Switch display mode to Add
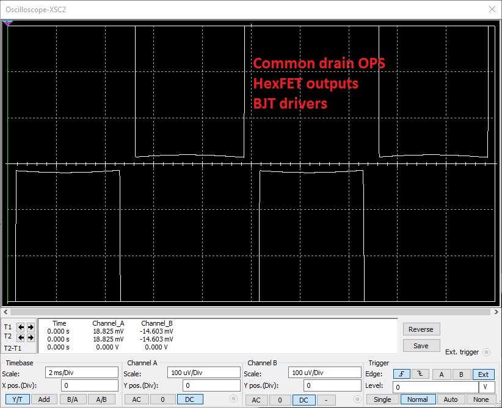Viewport: 502px width, 408px height. coord(44,399)
